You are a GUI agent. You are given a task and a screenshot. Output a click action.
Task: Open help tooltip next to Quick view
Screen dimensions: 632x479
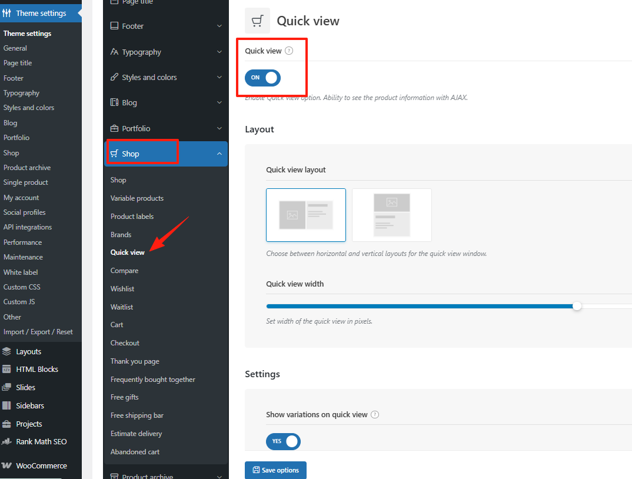click(289, 51)
